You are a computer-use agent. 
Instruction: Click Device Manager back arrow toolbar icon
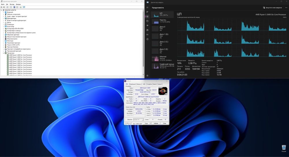[1, 7]
